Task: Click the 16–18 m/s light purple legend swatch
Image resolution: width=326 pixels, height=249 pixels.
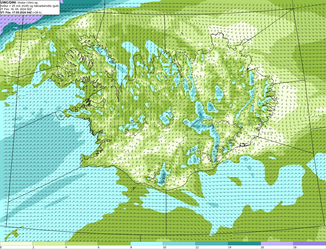Action: tap(277, 244)
